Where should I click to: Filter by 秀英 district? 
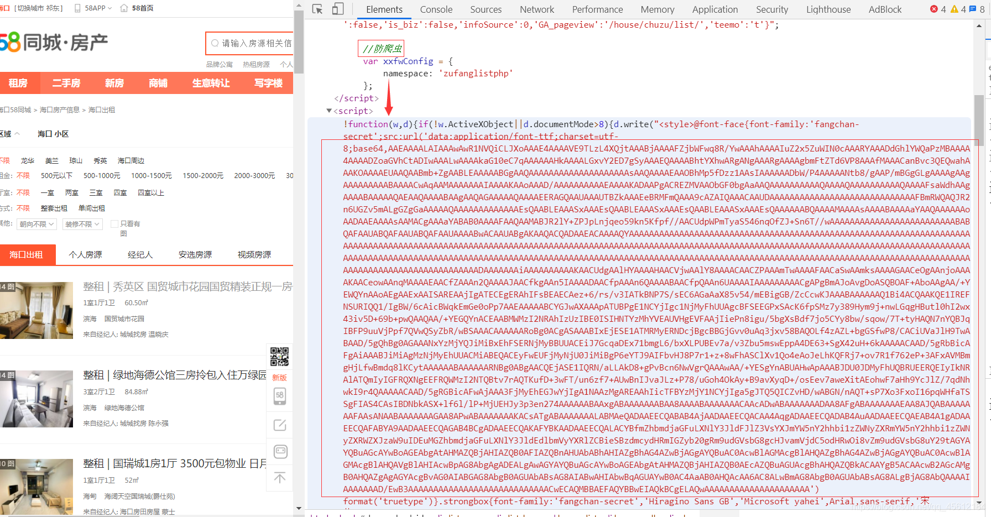click(x=100, y=160)
